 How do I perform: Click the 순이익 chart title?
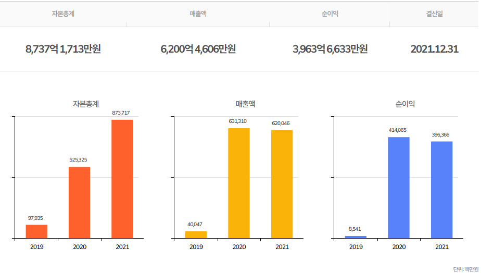405,104
